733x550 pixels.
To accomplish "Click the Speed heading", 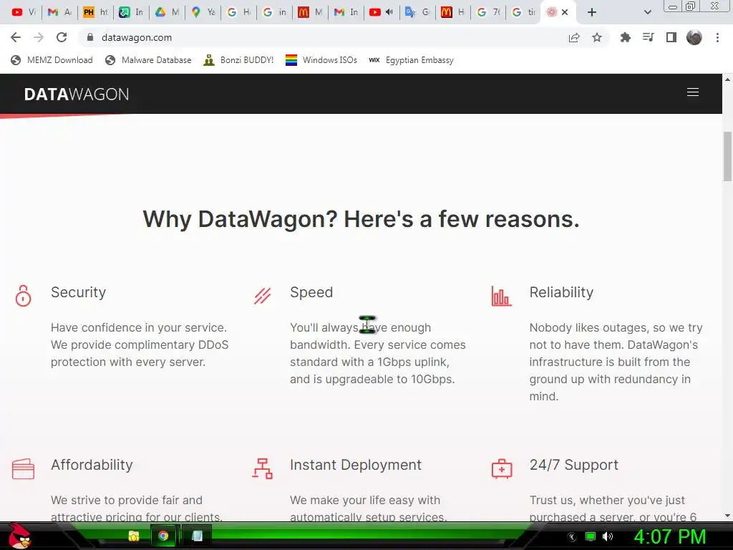I will (x=311, y=292).
